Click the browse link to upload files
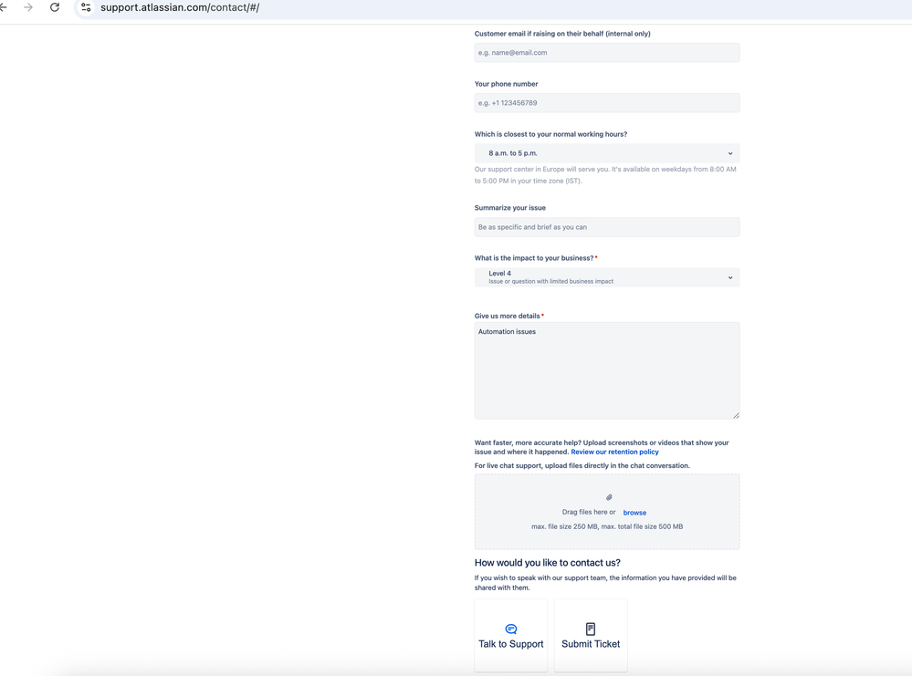 pos(634,512)
